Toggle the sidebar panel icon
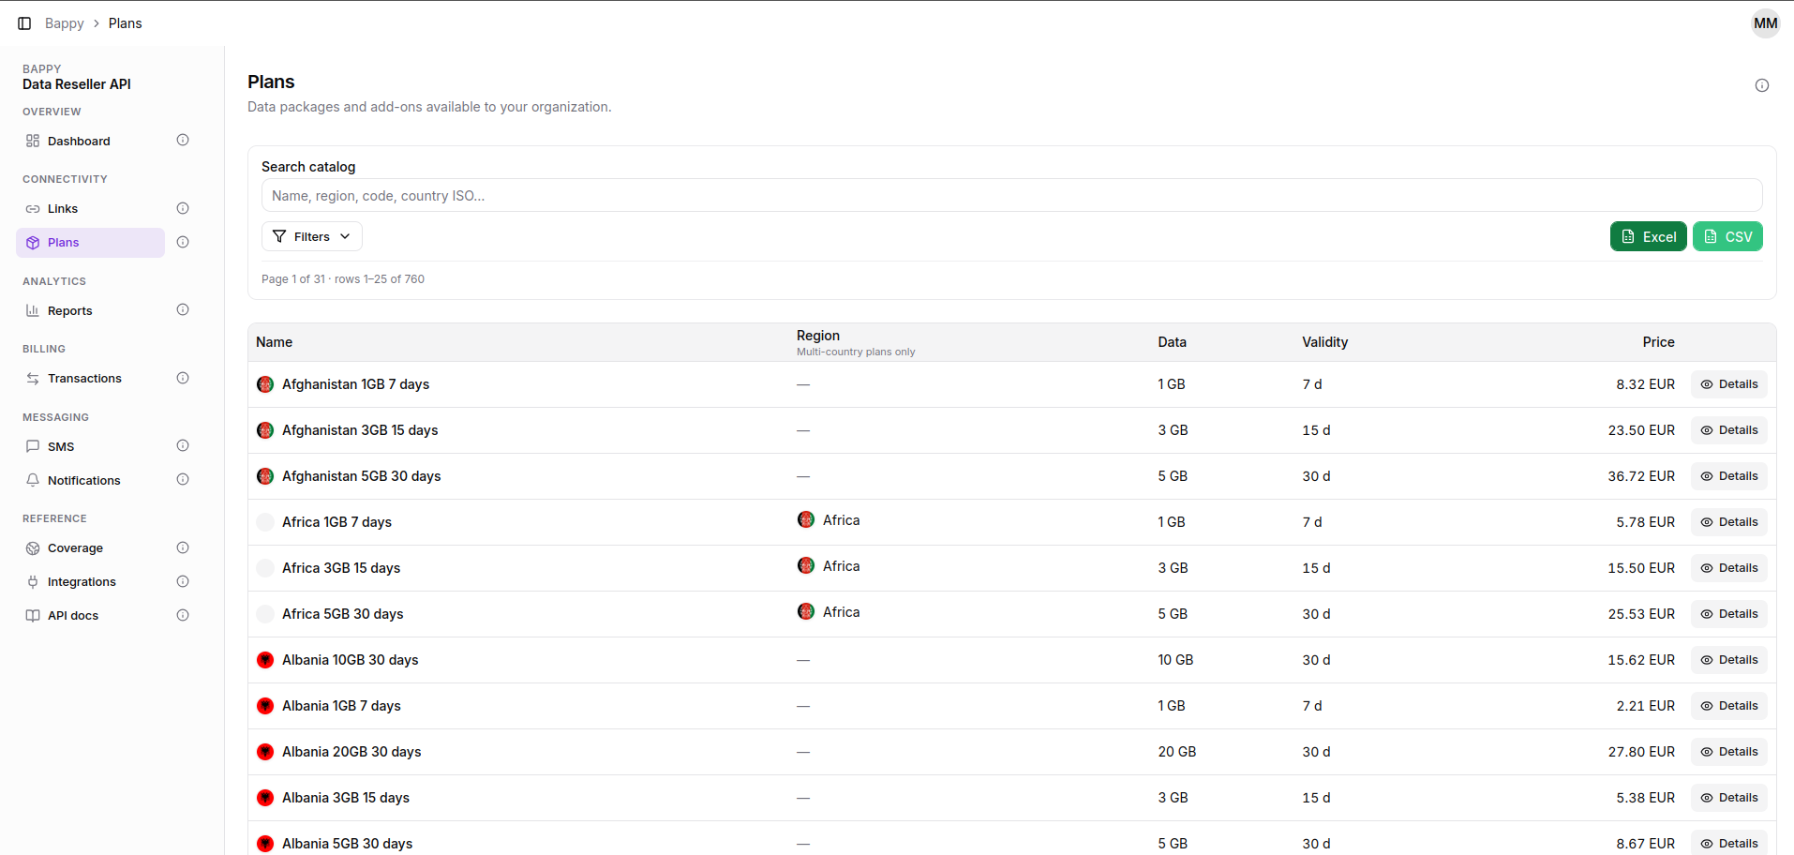This screenshot has width=1794, height=855. tap(24, 23)
